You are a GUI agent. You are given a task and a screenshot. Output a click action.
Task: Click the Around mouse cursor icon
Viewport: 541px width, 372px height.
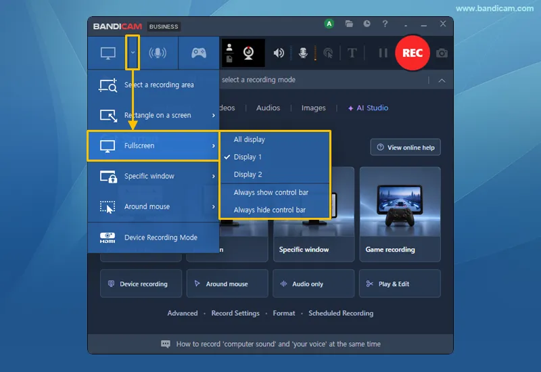(x=108, y=207)
